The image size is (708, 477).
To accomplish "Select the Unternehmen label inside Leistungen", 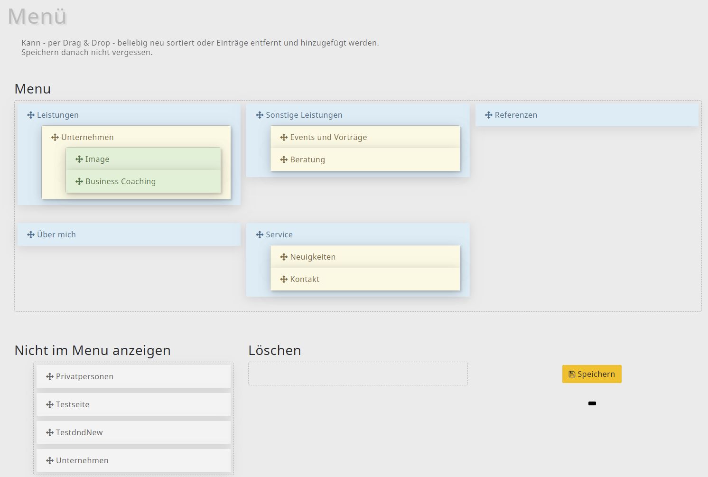I will [x=87, y=137].
